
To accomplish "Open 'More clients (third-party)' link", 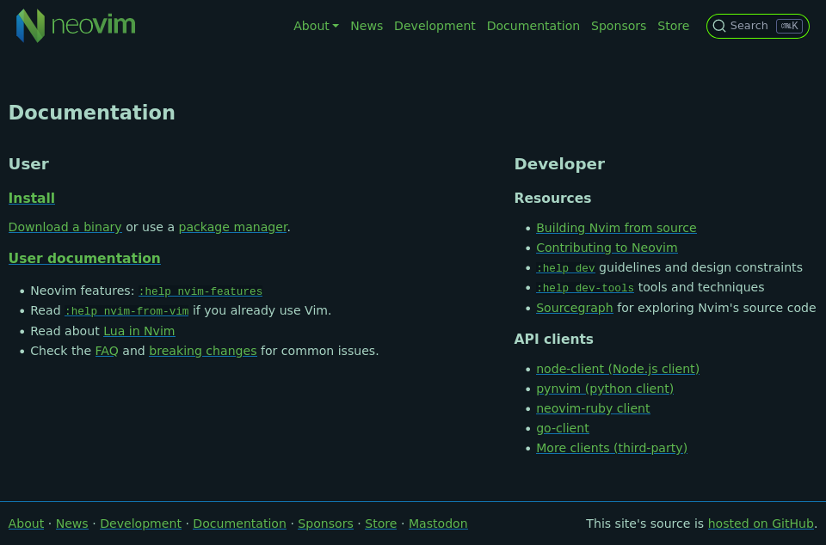I will [x=611, y=448].
